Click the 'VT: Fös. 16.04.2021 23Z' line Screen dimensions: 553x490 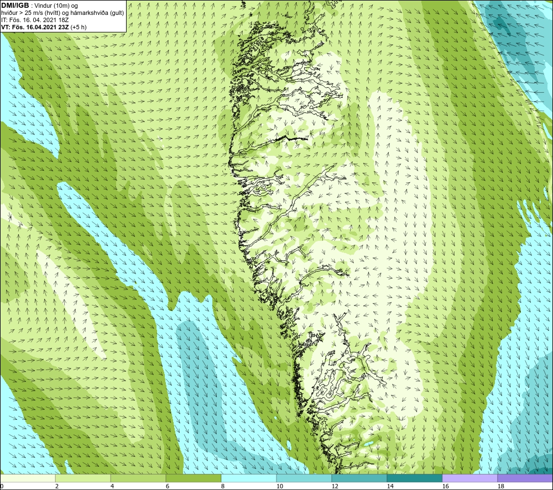35,27
